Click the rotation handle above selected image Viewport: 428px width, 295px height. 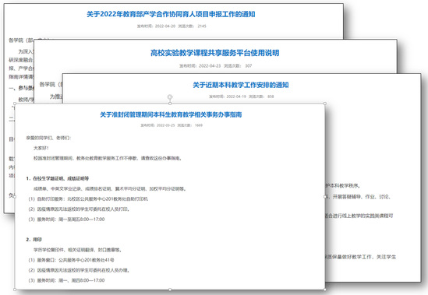tap(170, 97)
